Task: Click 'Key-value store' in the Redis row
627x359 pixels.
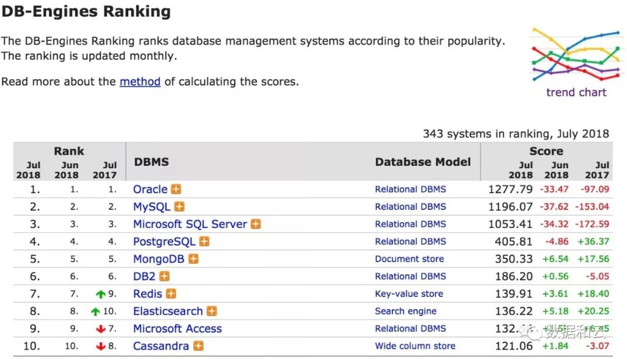Action: [x=409, y=294]
